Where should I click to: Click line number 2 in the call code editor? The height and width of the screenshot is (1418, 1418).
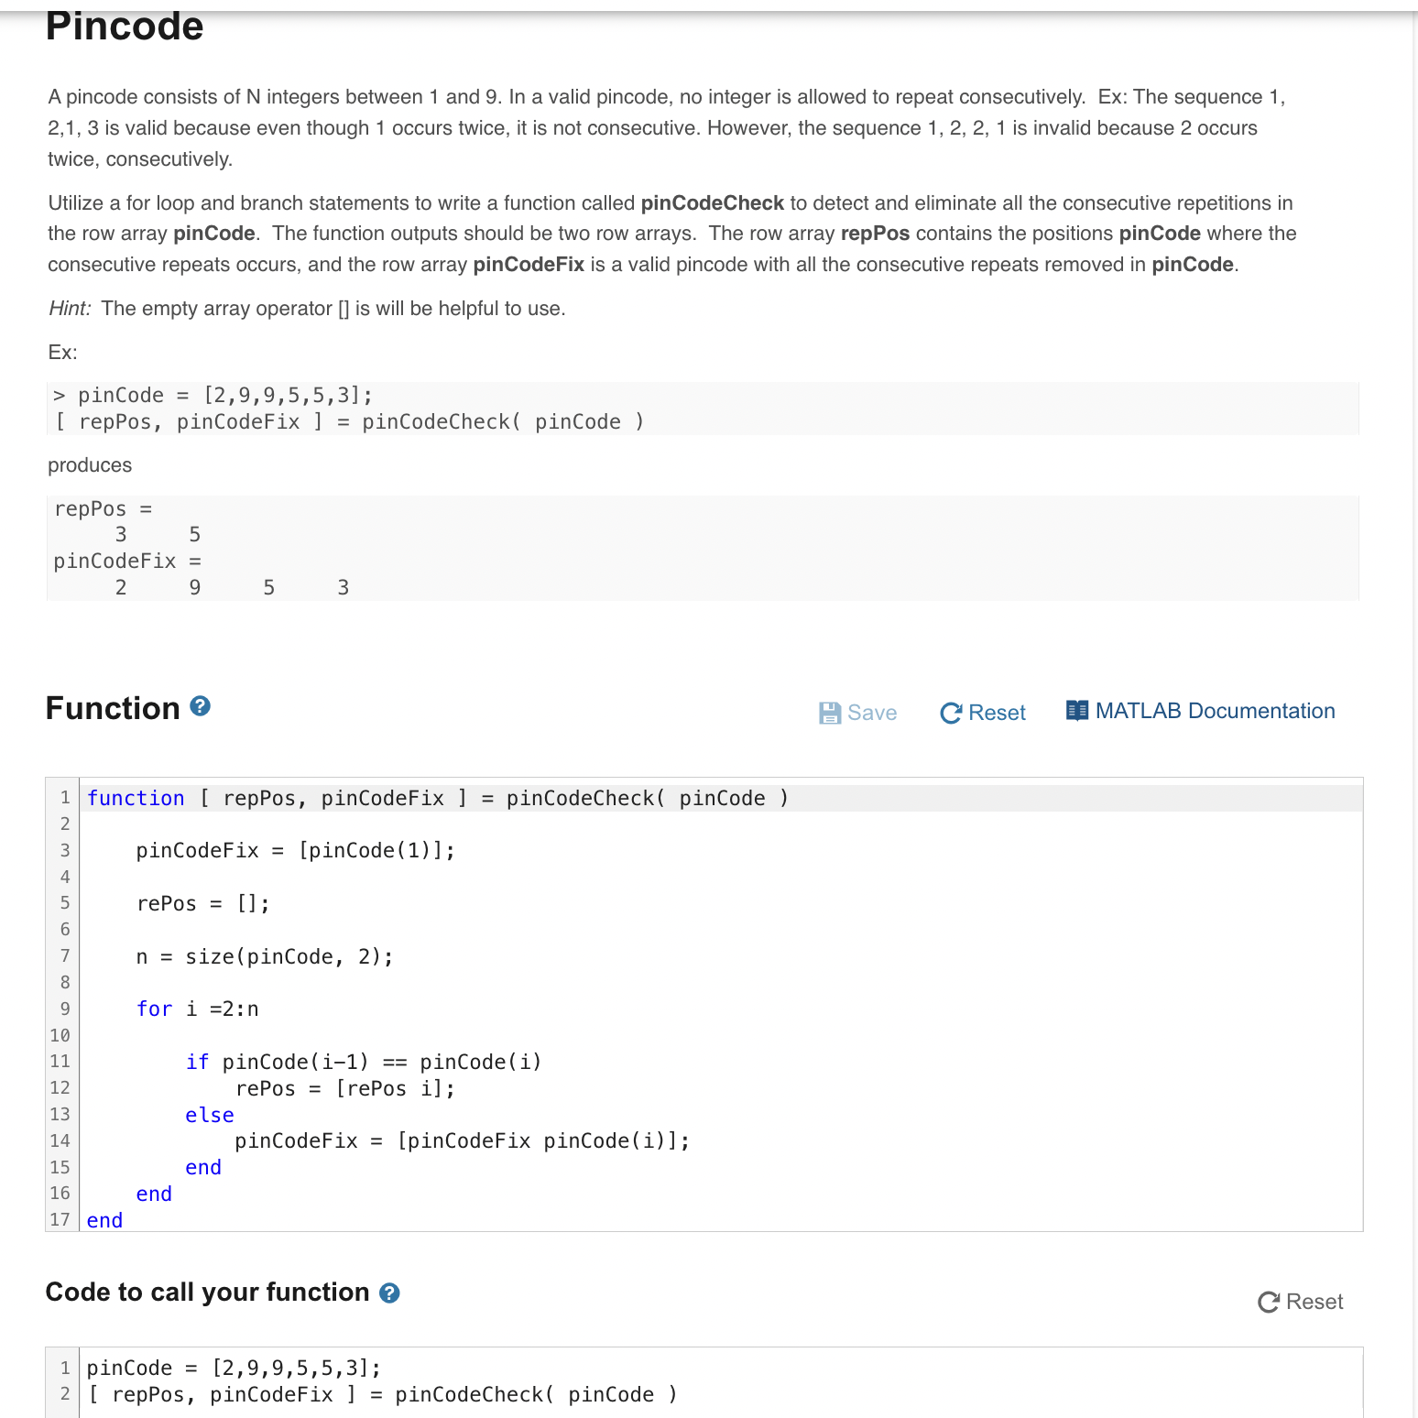(x=64, y=1394)
